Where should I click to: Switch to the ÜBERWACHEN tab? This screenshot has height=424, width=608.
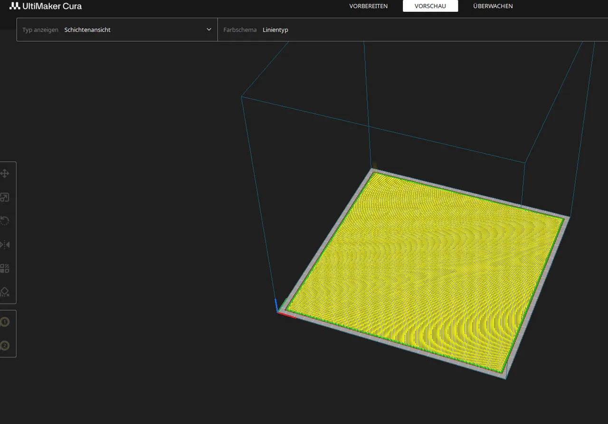click(x=493, y=6)
